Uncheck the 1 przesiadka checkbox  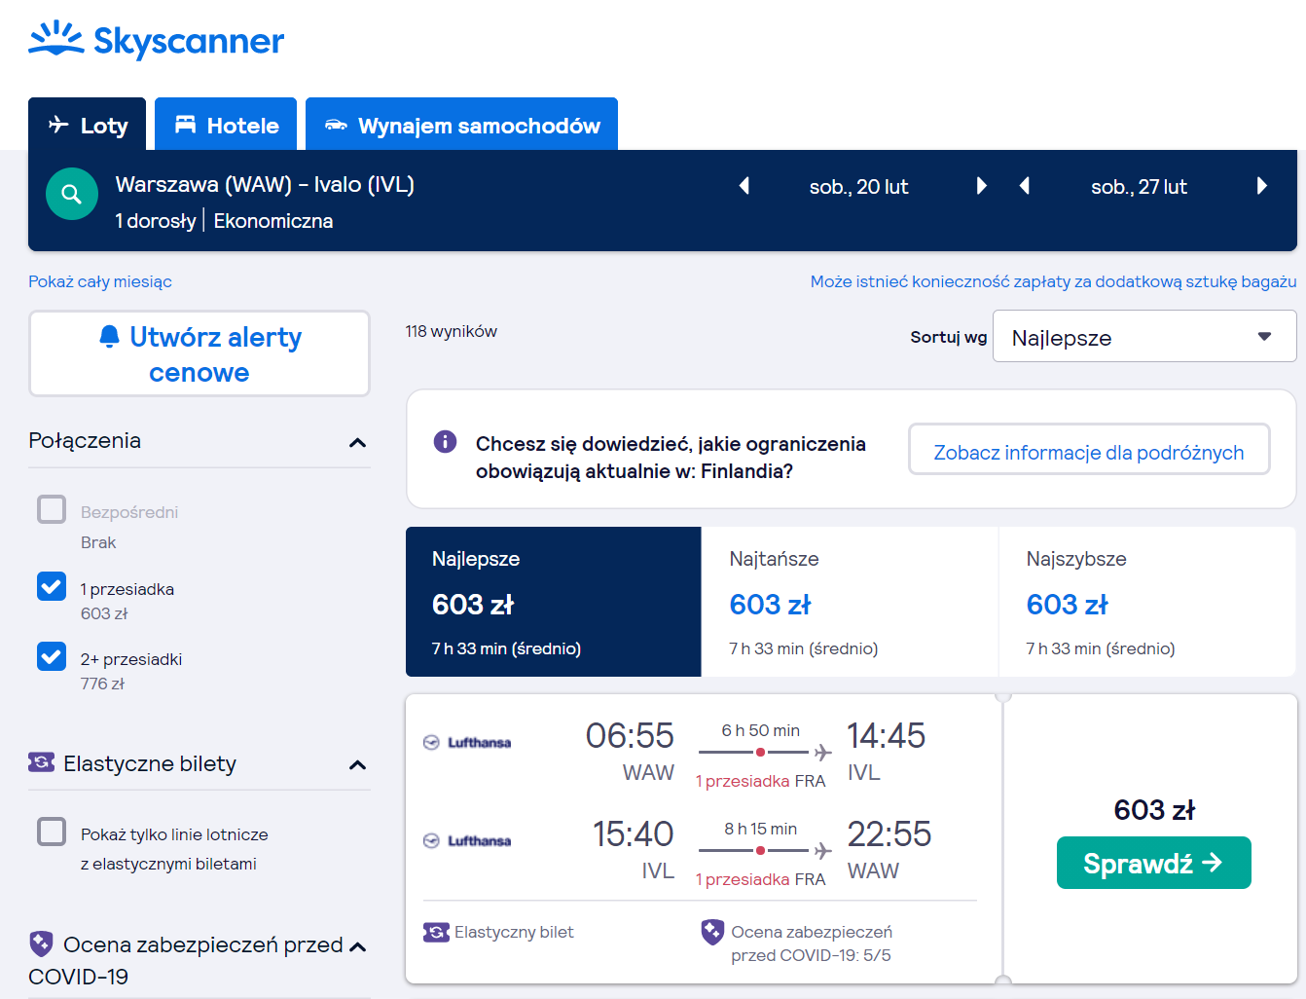[52, 586]
